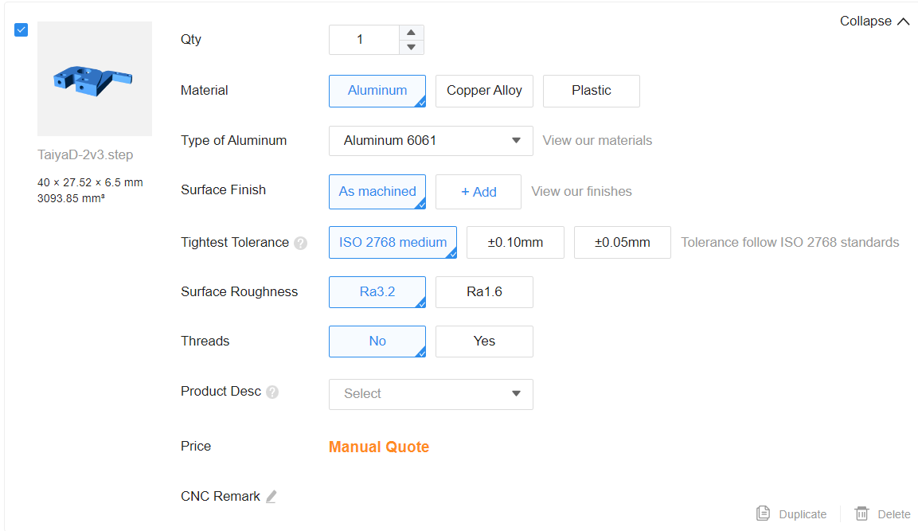918x531 pixels.
Task: Open the View our materials link
Action: tap(597, 141)
